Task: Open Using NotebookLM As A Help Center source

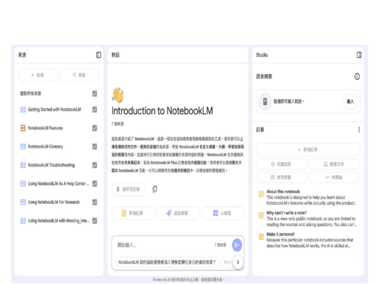Action: (58, 184)
